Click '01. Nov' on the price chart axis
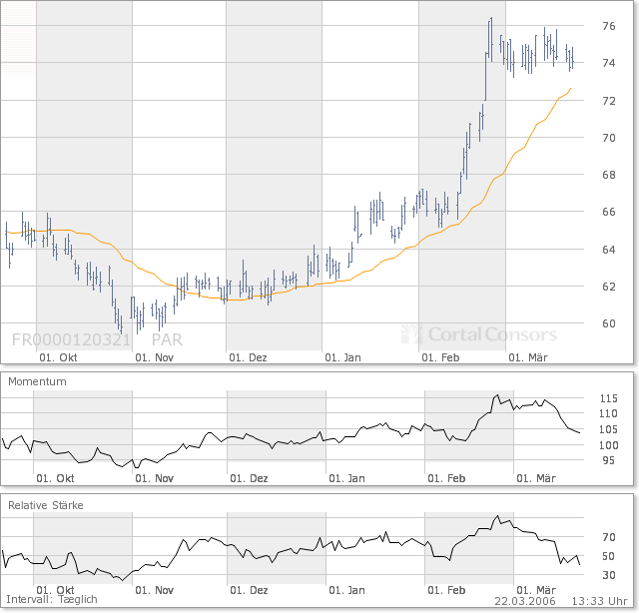The image size is (639, 613). [x=155, y=357]
